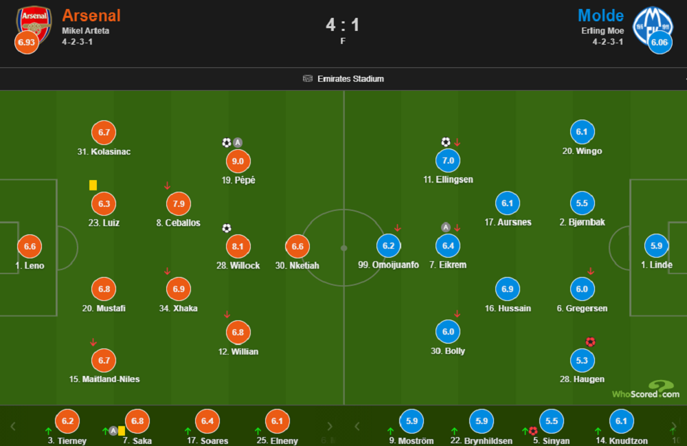
Task: Click the substitution arrow above Ceballos
Action: click(167, 186)
